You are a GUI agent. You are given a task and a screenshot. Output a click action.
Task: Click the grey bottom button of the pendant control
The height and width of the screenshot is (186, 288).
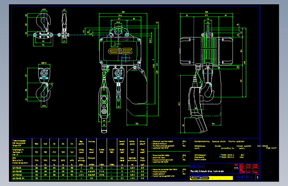[x=104, y=111]
